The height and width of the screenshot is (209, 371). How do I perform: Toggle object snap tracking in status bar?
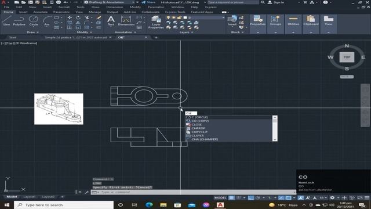point(281,198)
